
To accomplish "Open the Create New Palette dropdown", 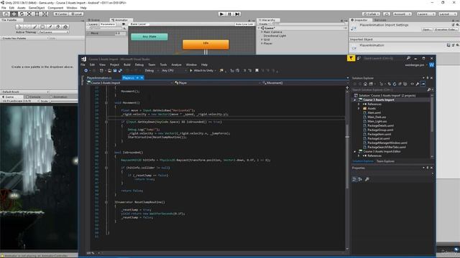I will (25, 38).
